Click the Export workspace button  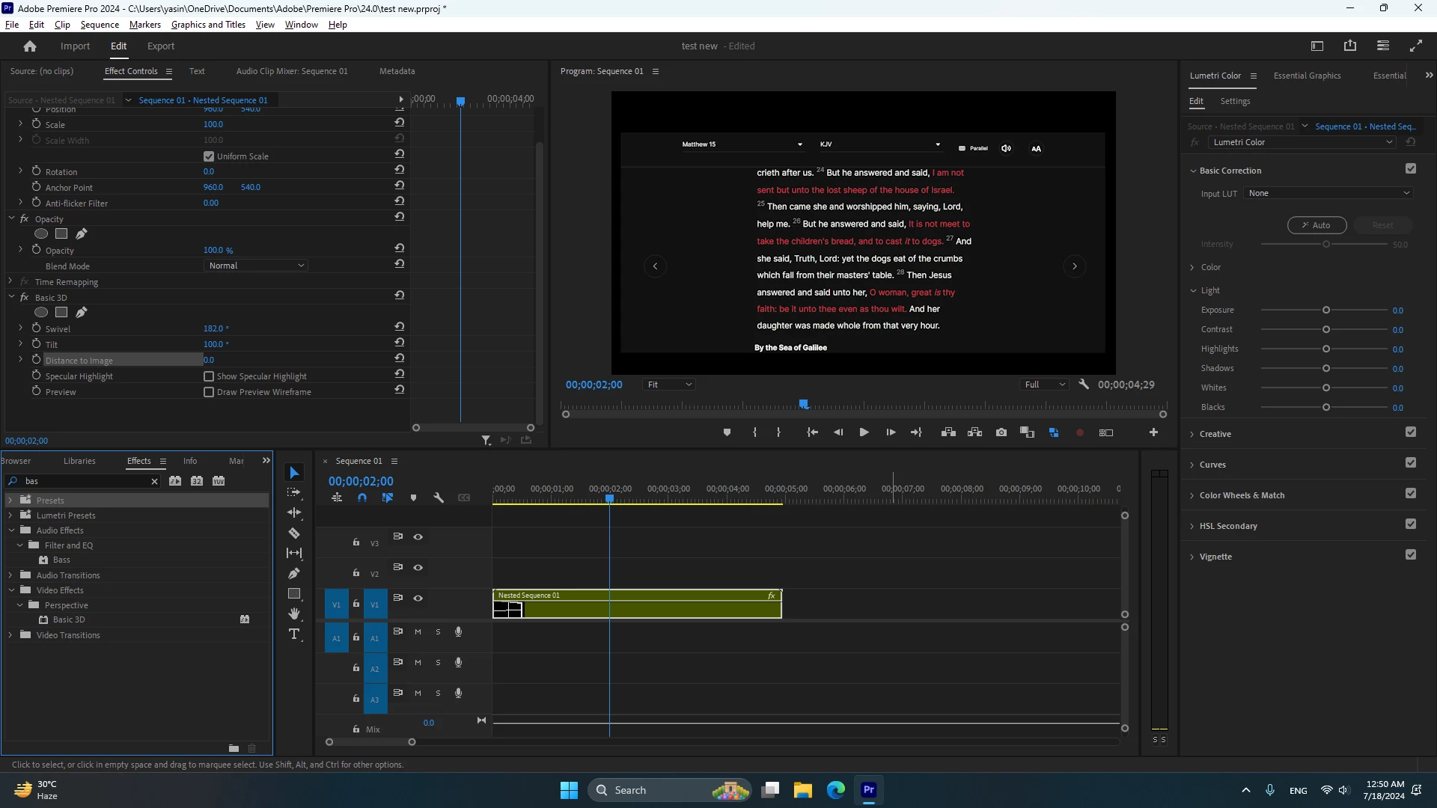tap(160, 46)
